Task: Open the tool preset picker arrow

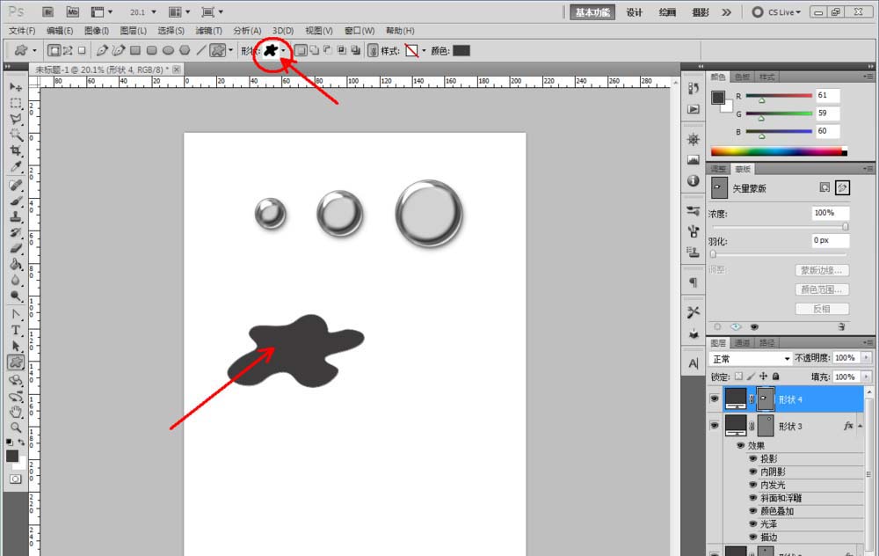Action: [35, 50]
